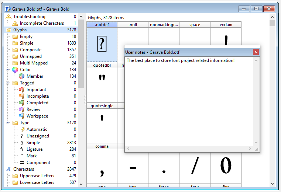Select the hyphen glyph cell
Image resolution: width=281 pixels, height=192 pixels.
click(x=133, y=168)
